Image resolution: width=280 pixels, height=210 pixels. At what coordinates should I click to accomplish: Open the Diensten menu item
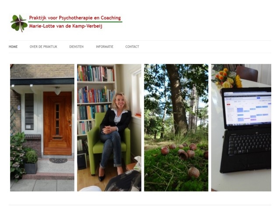[x=77, y=47]
